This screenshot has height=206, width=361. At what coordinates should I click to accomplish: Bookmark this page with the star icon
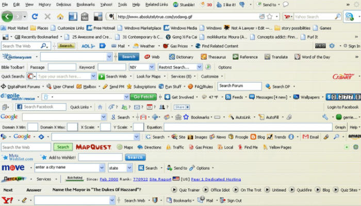tap(270, 16)
